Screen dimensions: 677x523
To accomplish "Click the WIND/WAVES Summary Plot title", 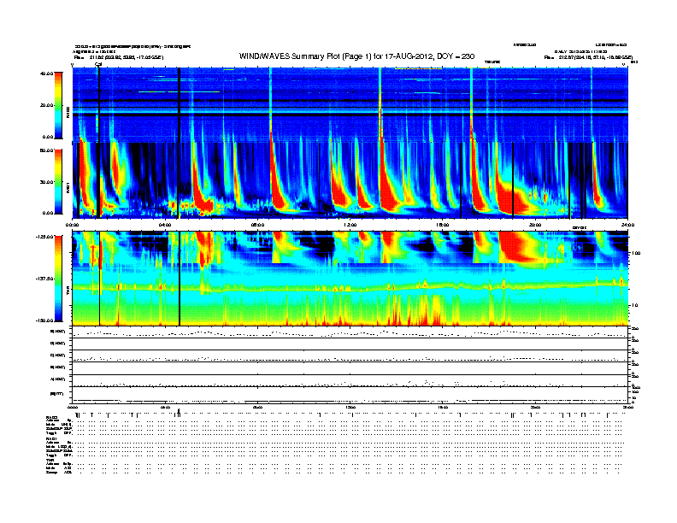I will pos(356,56).
